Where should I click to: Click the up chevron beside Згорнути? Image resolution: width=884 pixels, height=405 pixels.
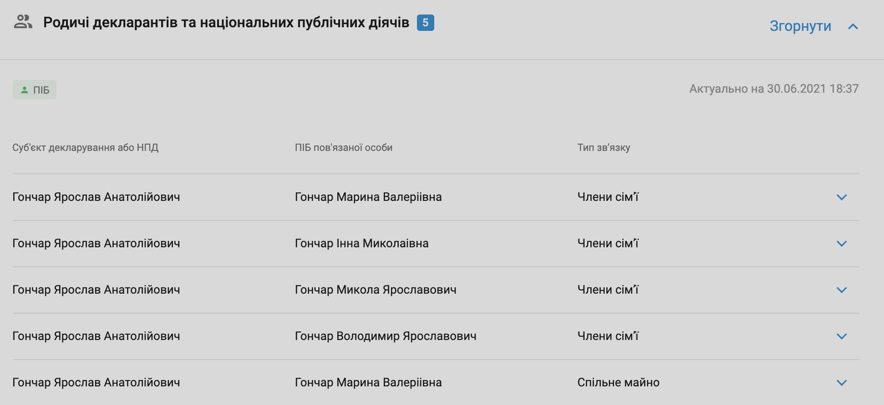(x=853, y=26)
